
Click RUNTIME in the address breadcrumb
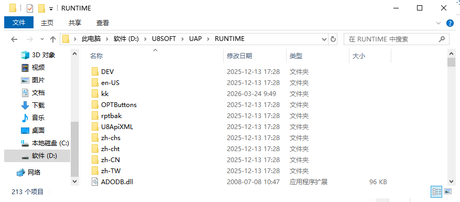pos(229,39)
